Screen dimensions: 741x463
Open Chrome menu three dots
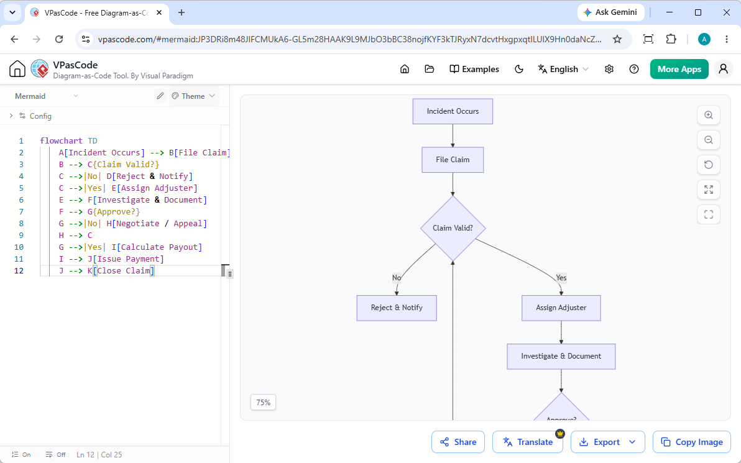click(727, 39)
